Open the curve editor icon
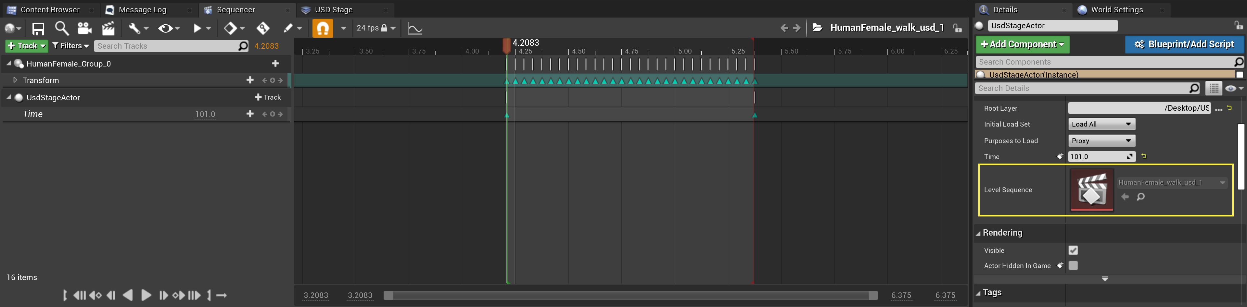 415,29
